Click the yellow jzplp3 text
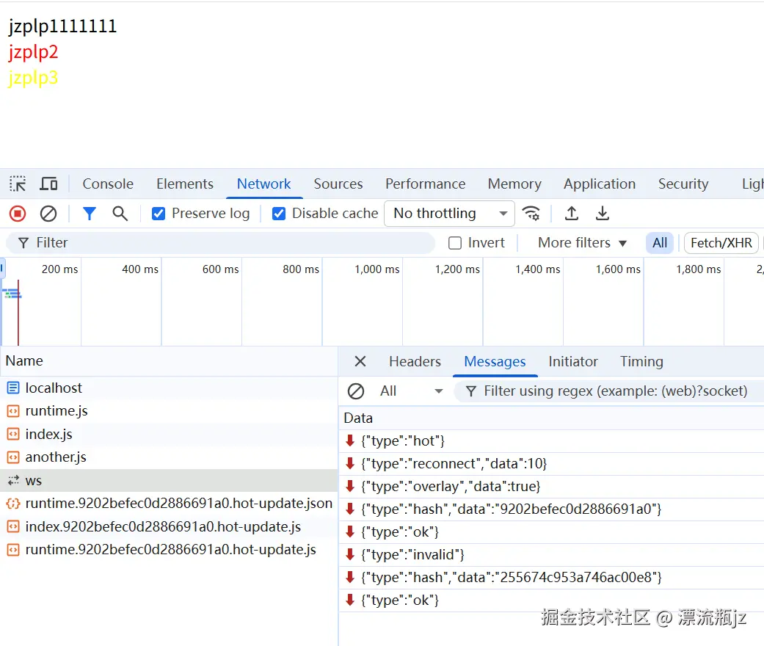This screenshot has width=764, height=646. [x=33, y=78]
